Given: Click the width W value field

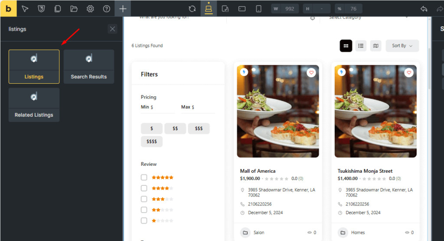Looking at the screenshot, I should coord(290,9).
